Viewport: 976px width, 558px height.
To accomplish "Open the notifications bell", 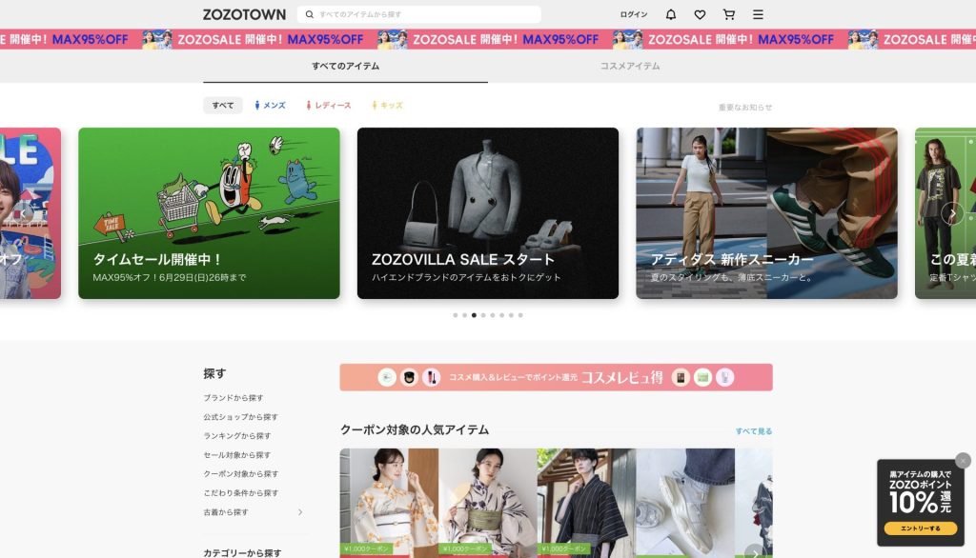I will pos(671,14).
